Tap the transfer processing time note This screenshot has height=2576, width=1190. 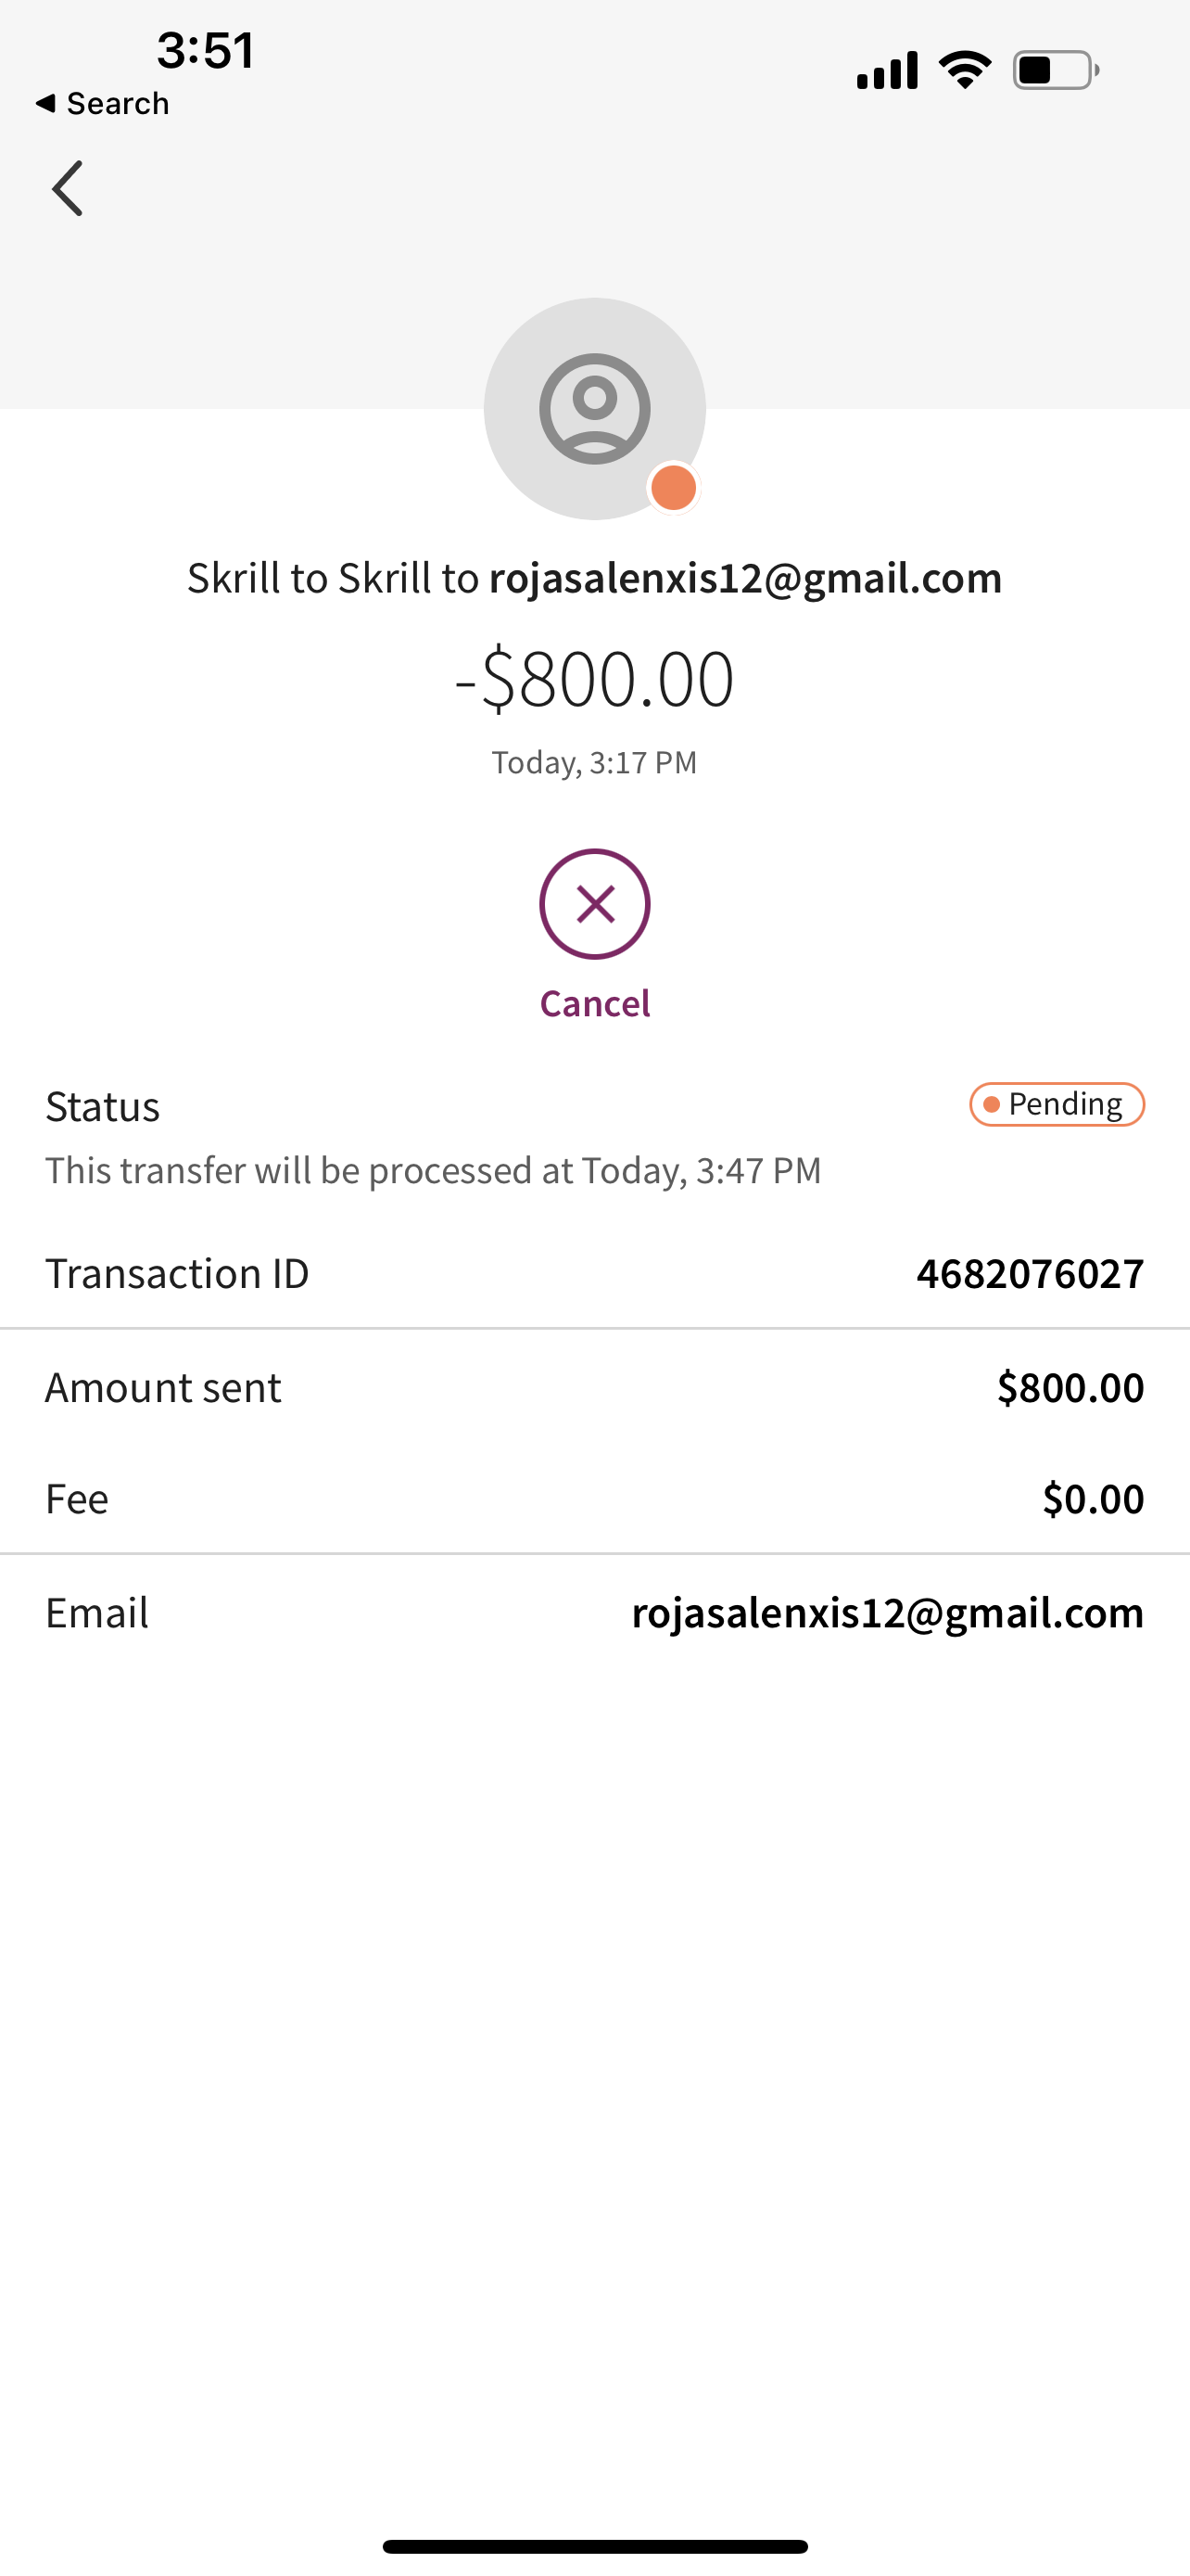pos(433,1170)
